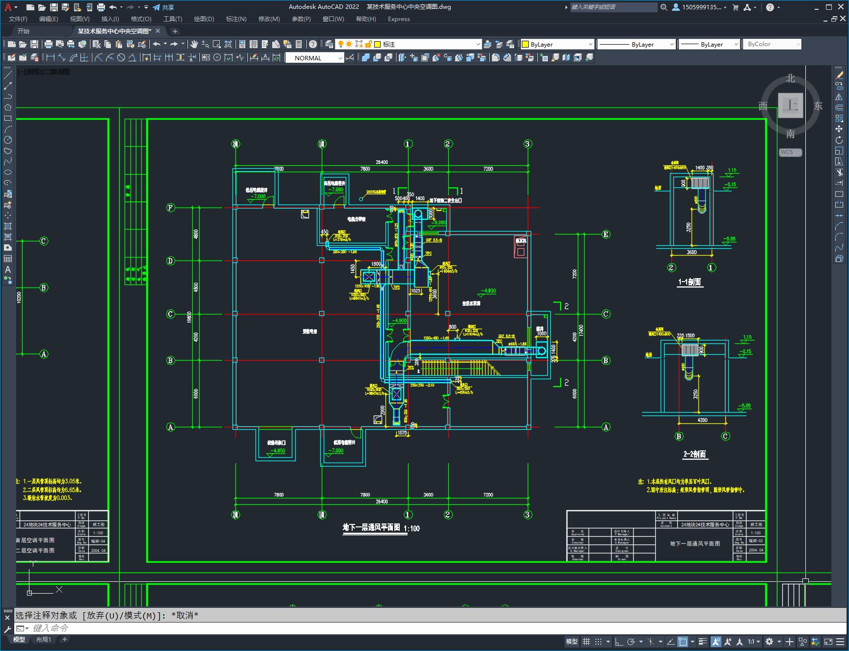The width and height of the screenshot is (849, 651).
Task: Toggle object snap square in status bar
Action: (x=683, y=641)
